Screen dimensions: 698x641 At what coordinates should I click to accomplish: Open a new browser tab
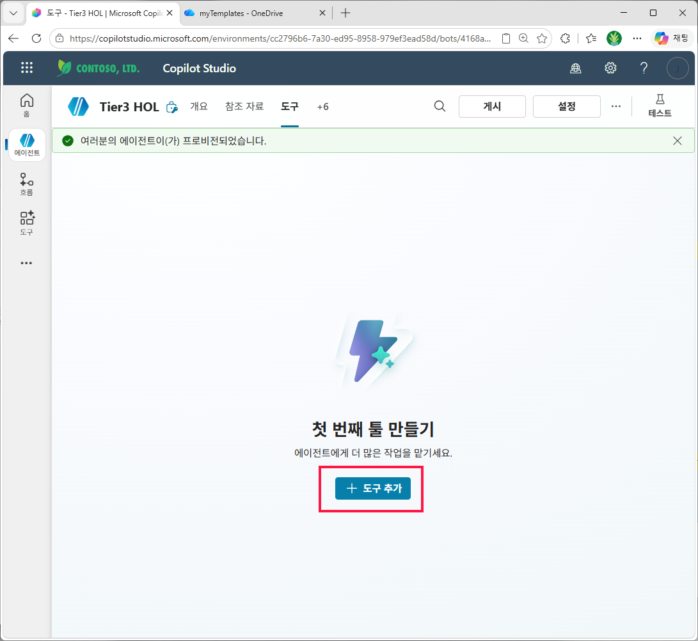tap(345, 13)
